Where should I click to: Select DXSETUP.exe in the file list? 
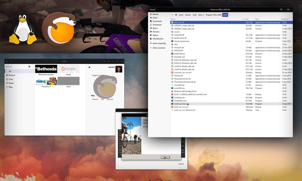click(x=232, y=54)
